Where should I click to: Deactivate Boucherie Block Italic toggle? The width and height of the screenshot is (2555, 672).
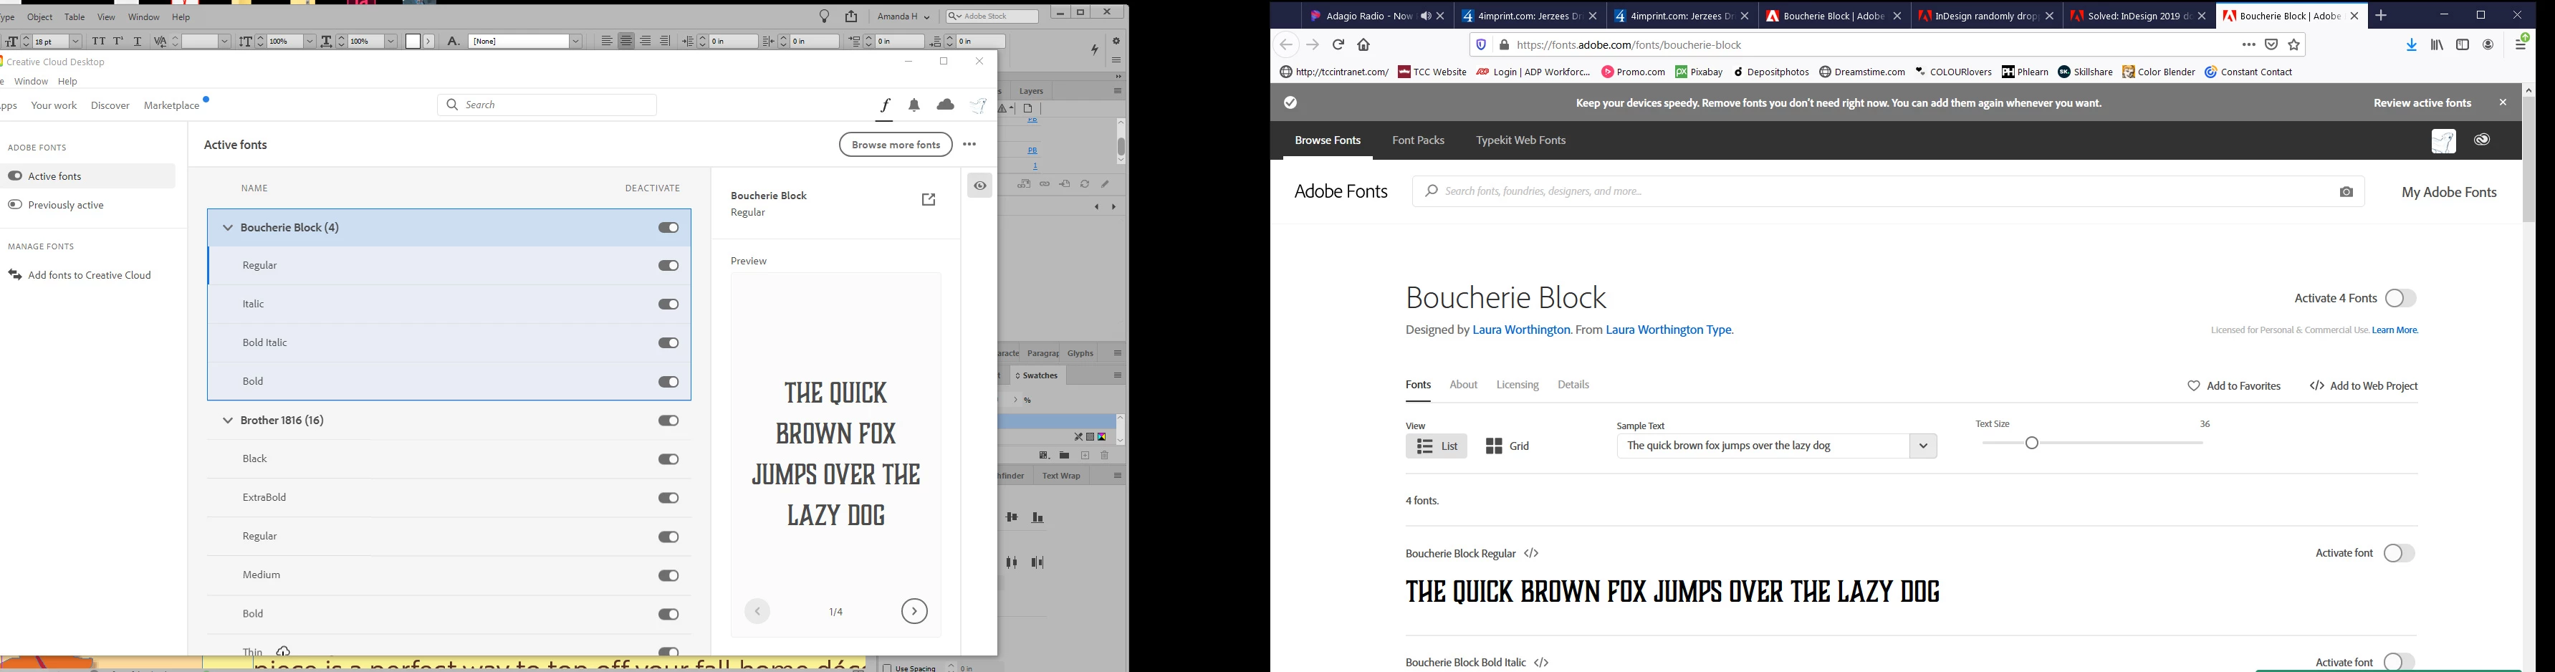pyautogui.click(x=668, y=304)
